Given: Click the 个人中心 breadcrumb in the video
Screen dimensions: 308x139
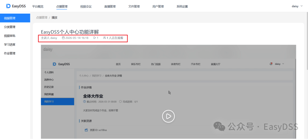Looking at the screenshot, I should tap(84, 76).
